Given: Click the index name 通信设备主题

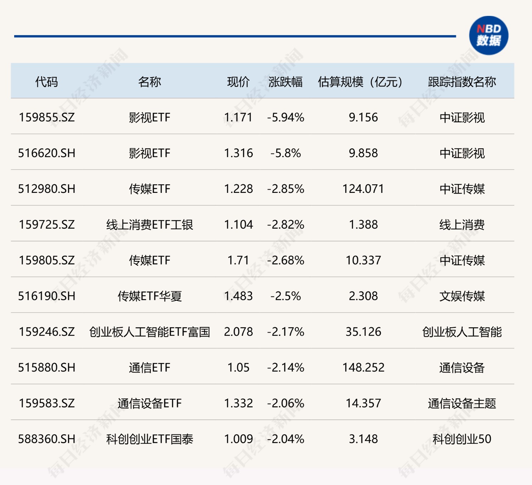Looking at the screenshot, I should [x=462, y=403].
